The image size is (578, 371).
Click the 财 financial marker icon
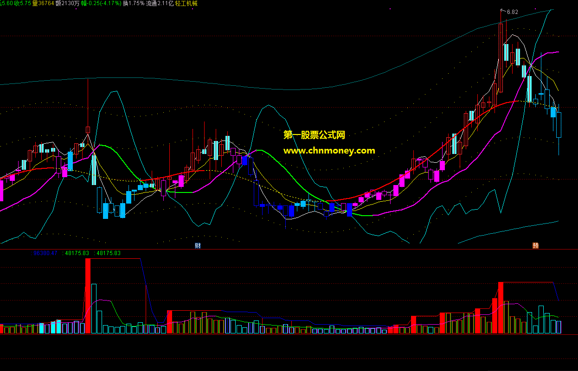(197, 245)
